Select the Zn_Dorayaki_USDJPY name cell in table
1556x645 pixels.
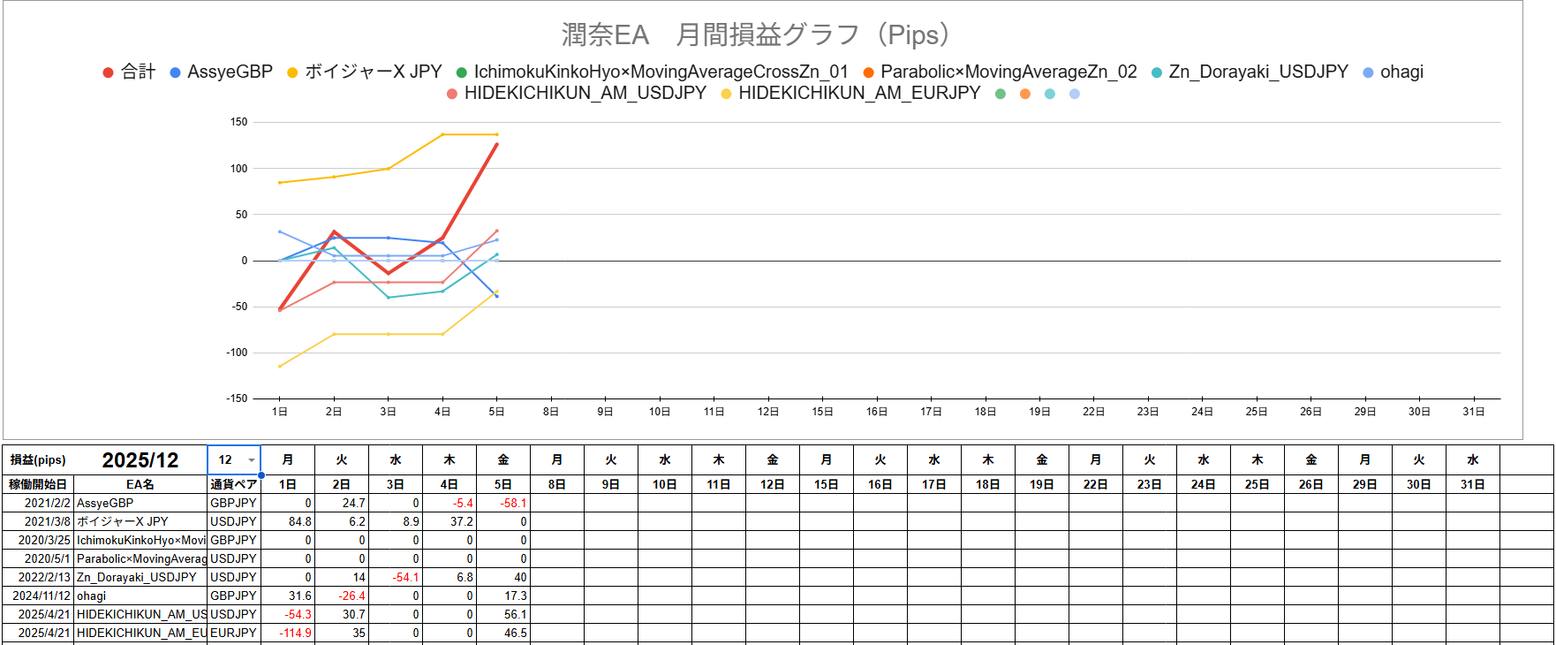140,577
